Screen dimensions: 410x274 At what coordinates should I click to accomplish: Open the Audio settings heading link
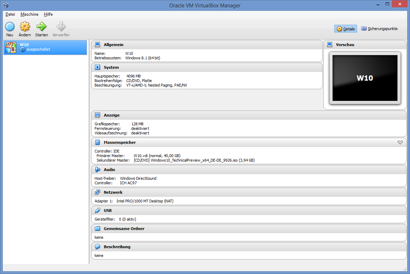pos(109,170)
